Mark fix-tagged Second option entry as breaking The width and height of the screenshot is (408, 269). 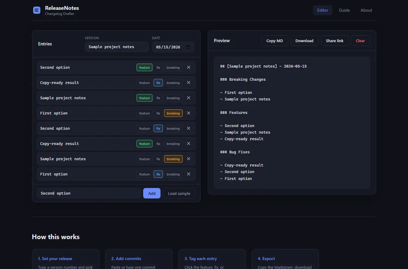pyautogui.click(x=173, y=129)
